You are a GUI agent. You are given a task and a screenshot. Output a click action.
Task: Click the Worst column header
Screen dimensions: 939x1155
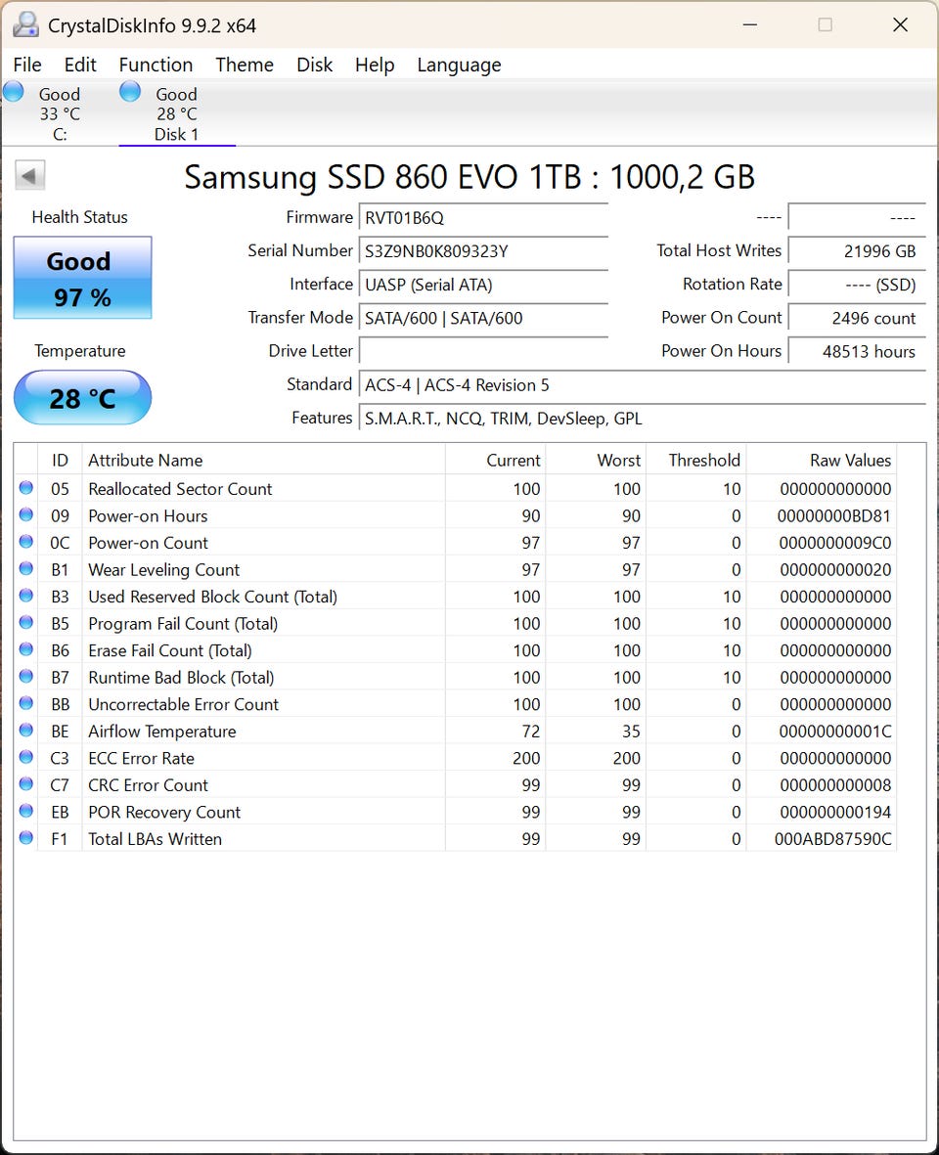coord(596,461)
